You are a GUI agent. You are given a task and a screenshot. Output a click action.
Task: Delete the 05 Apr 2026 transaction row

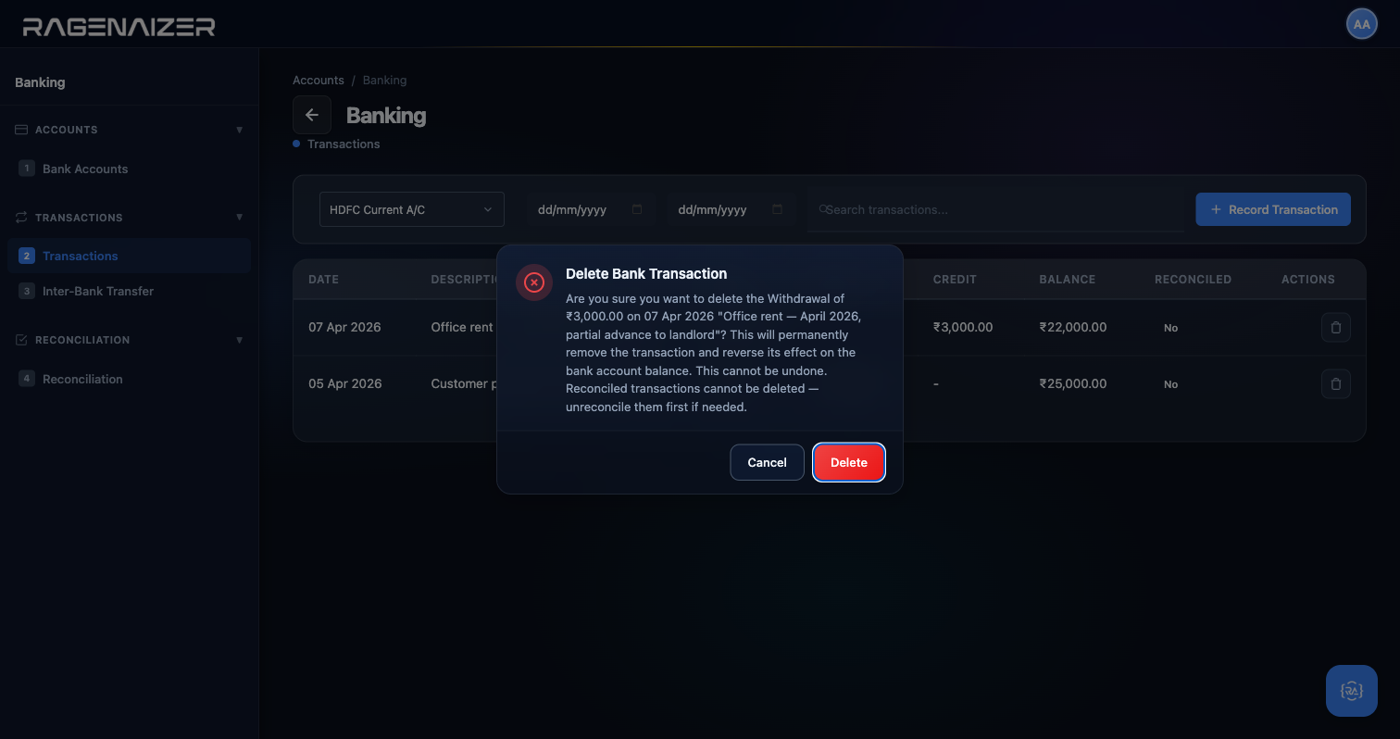tap(1335, 383)
